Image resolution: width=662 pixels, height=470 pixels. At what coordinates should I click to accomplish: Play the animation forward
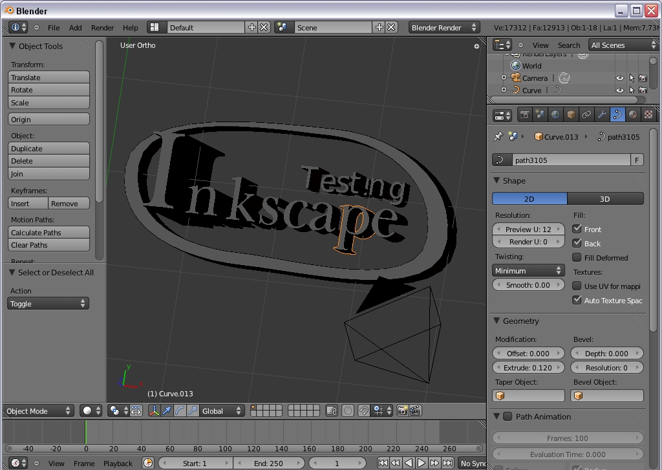point(421,464)
